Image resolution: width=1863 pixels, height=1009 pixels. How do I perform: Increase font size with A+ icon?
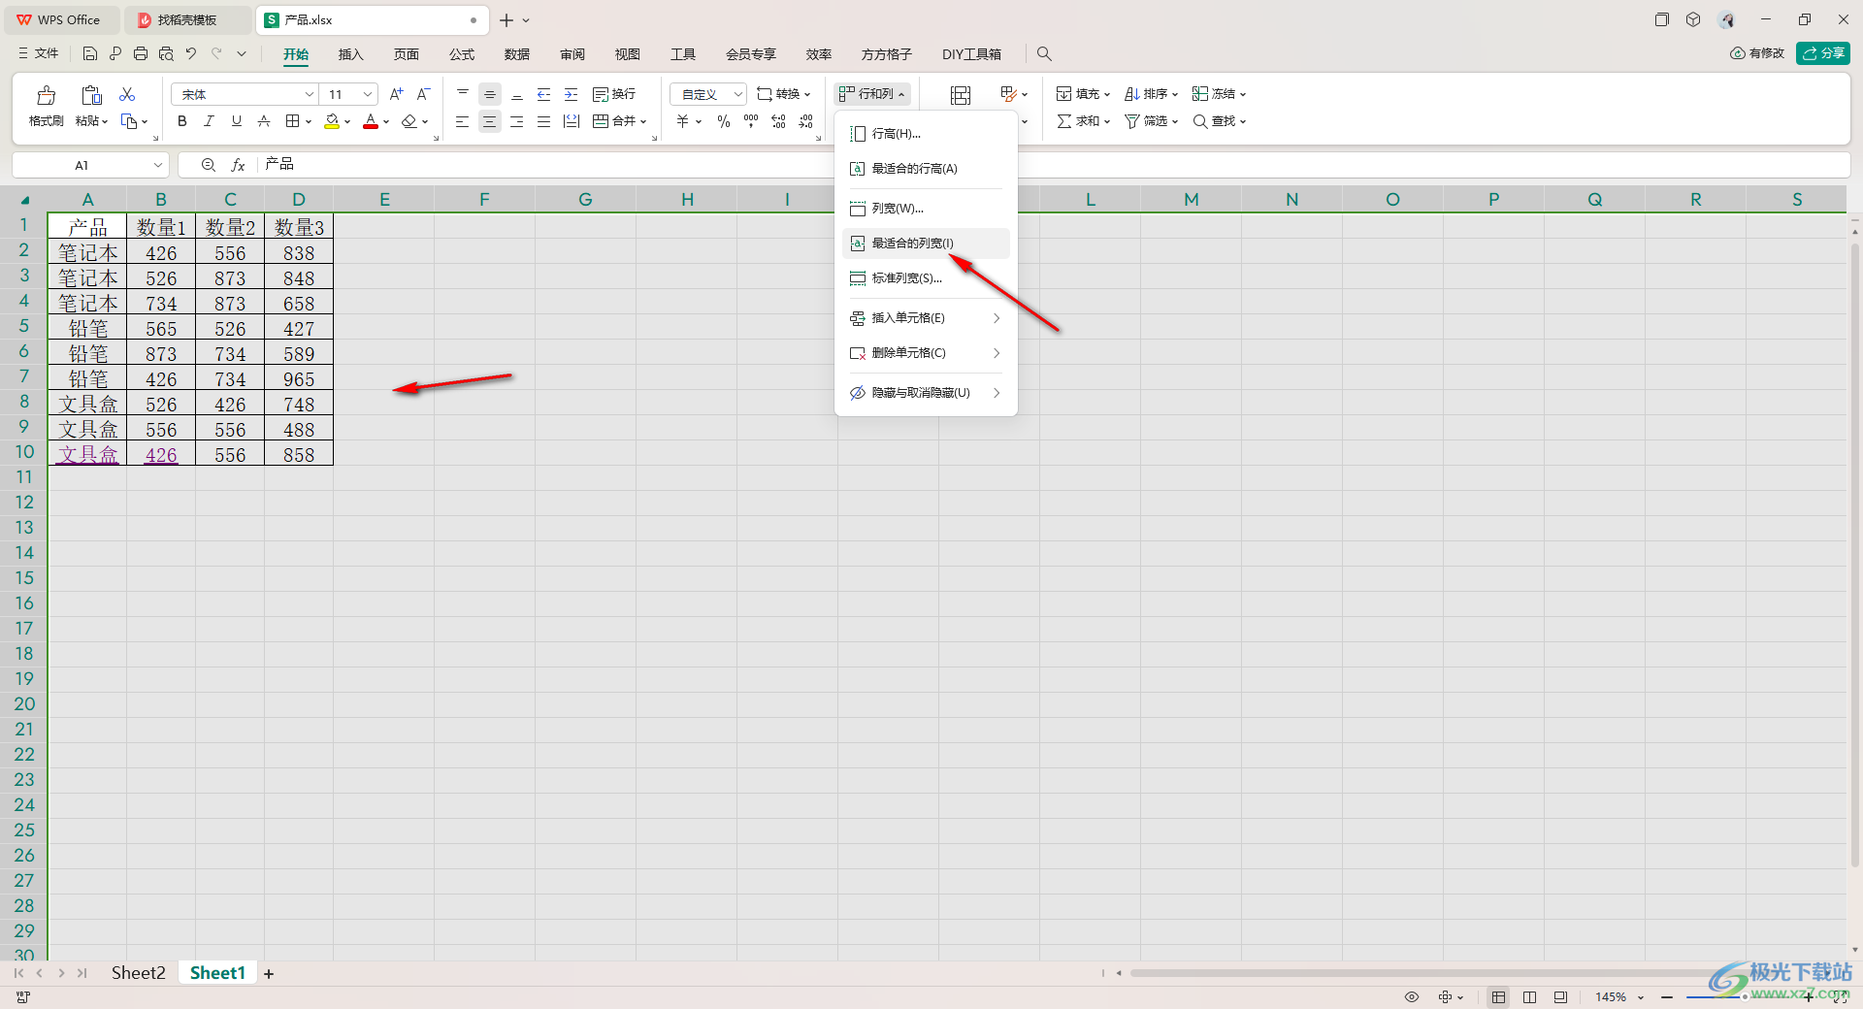(x=396, y=94)
